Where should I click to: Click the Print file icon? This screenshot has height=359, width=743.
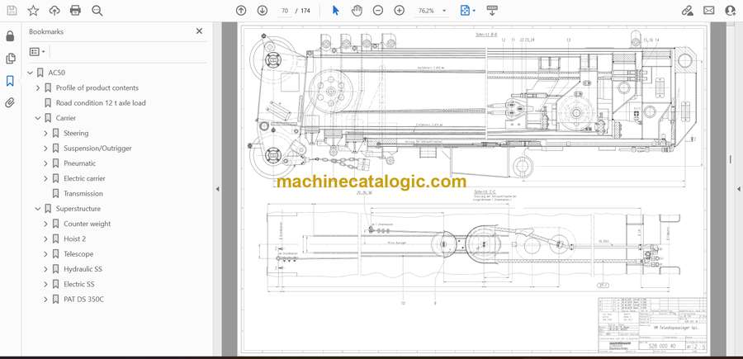76,11
